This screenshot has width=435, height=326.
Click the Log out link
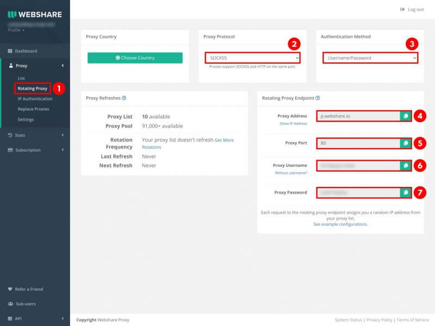point(415,9)
